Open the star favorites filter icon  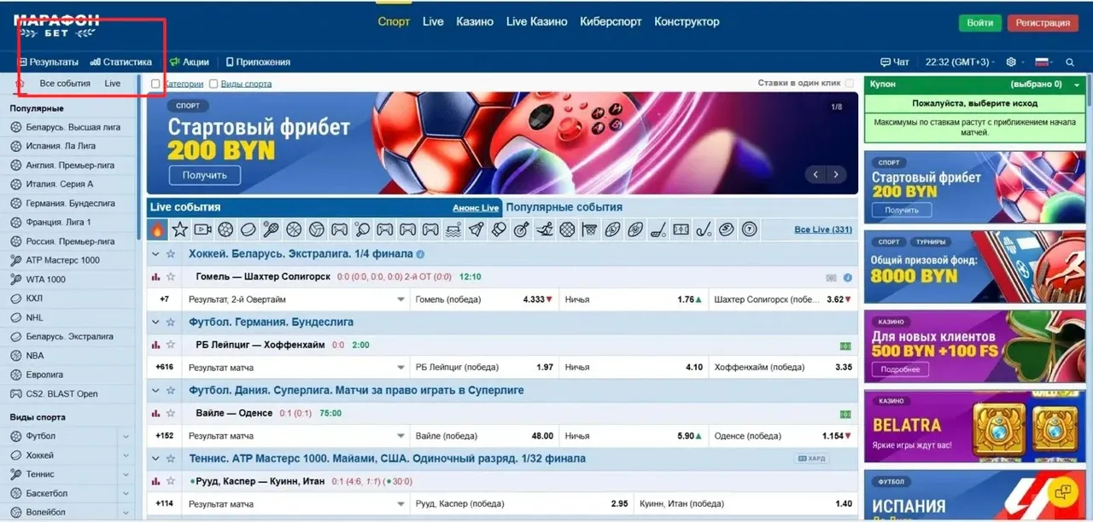click(179, 229)
